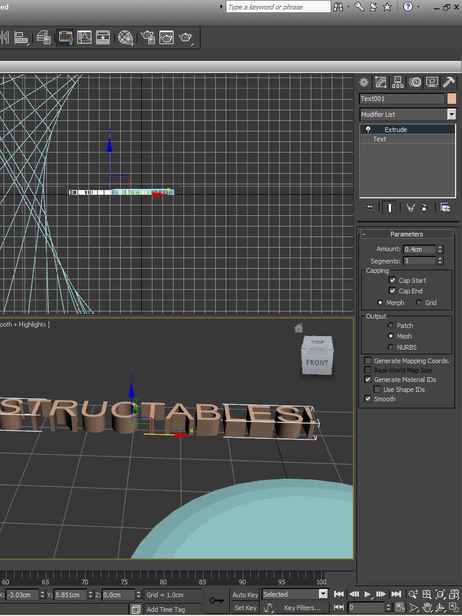Click the Add Time Tag field
Screen dimensions: 462x616
tap(173, 610)
